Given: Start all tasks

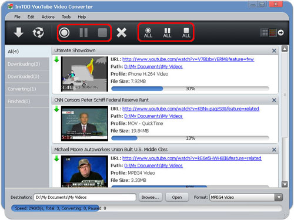Looking at the screenshot, I should 148,33.
